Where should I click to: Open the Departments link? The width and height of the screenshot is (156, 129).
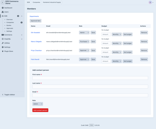tap(34, 16)
